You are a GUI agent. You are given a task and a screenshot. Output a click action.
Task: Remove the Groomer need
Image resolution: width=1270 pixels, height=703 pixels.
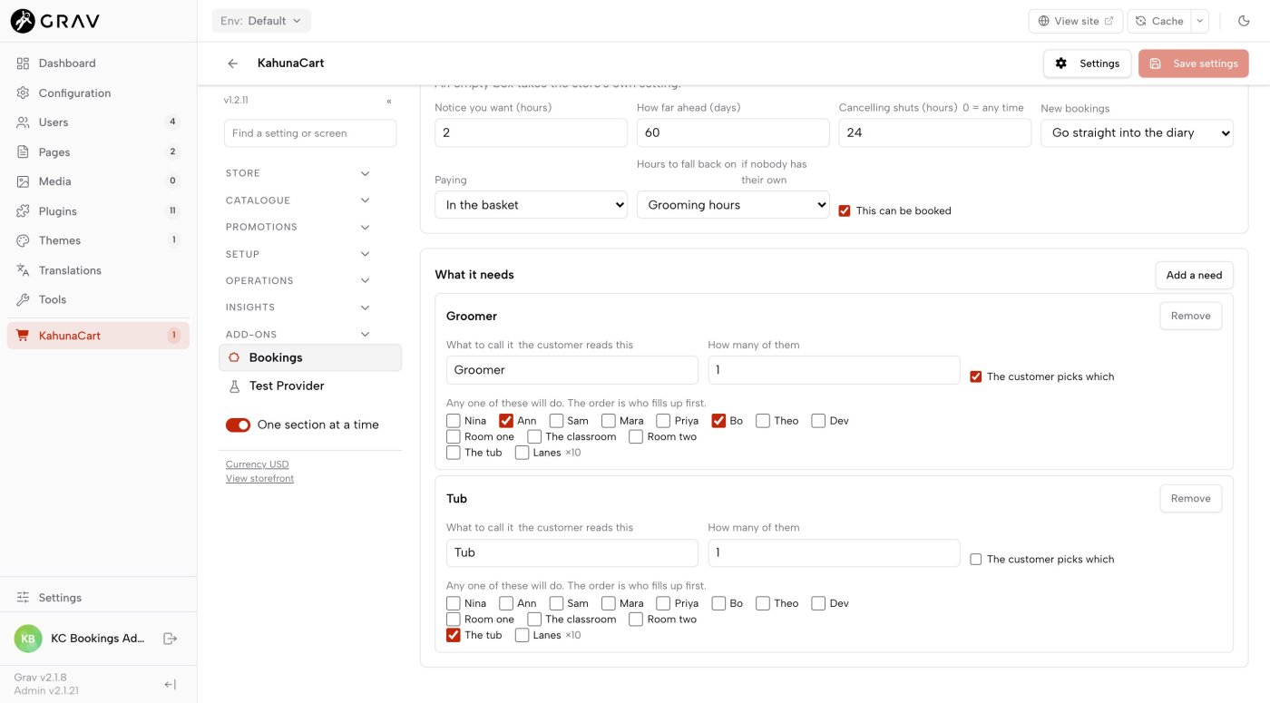click(1190, 316)
